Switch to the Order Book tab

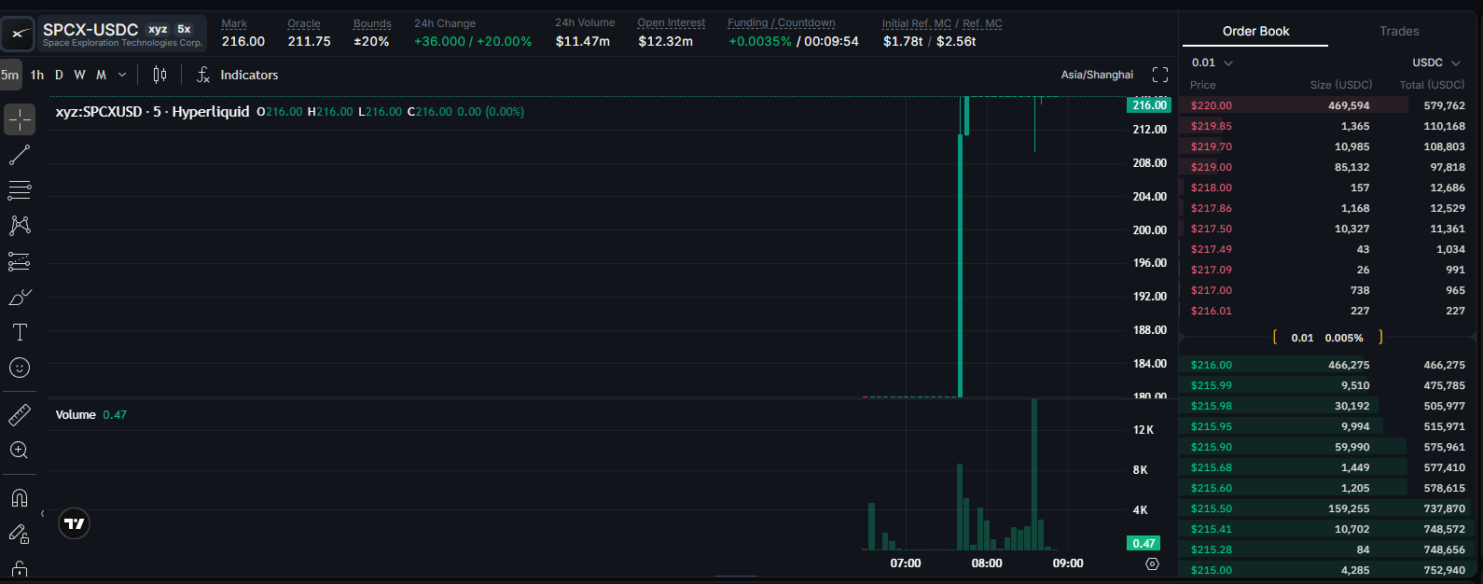coord(1255,31)
